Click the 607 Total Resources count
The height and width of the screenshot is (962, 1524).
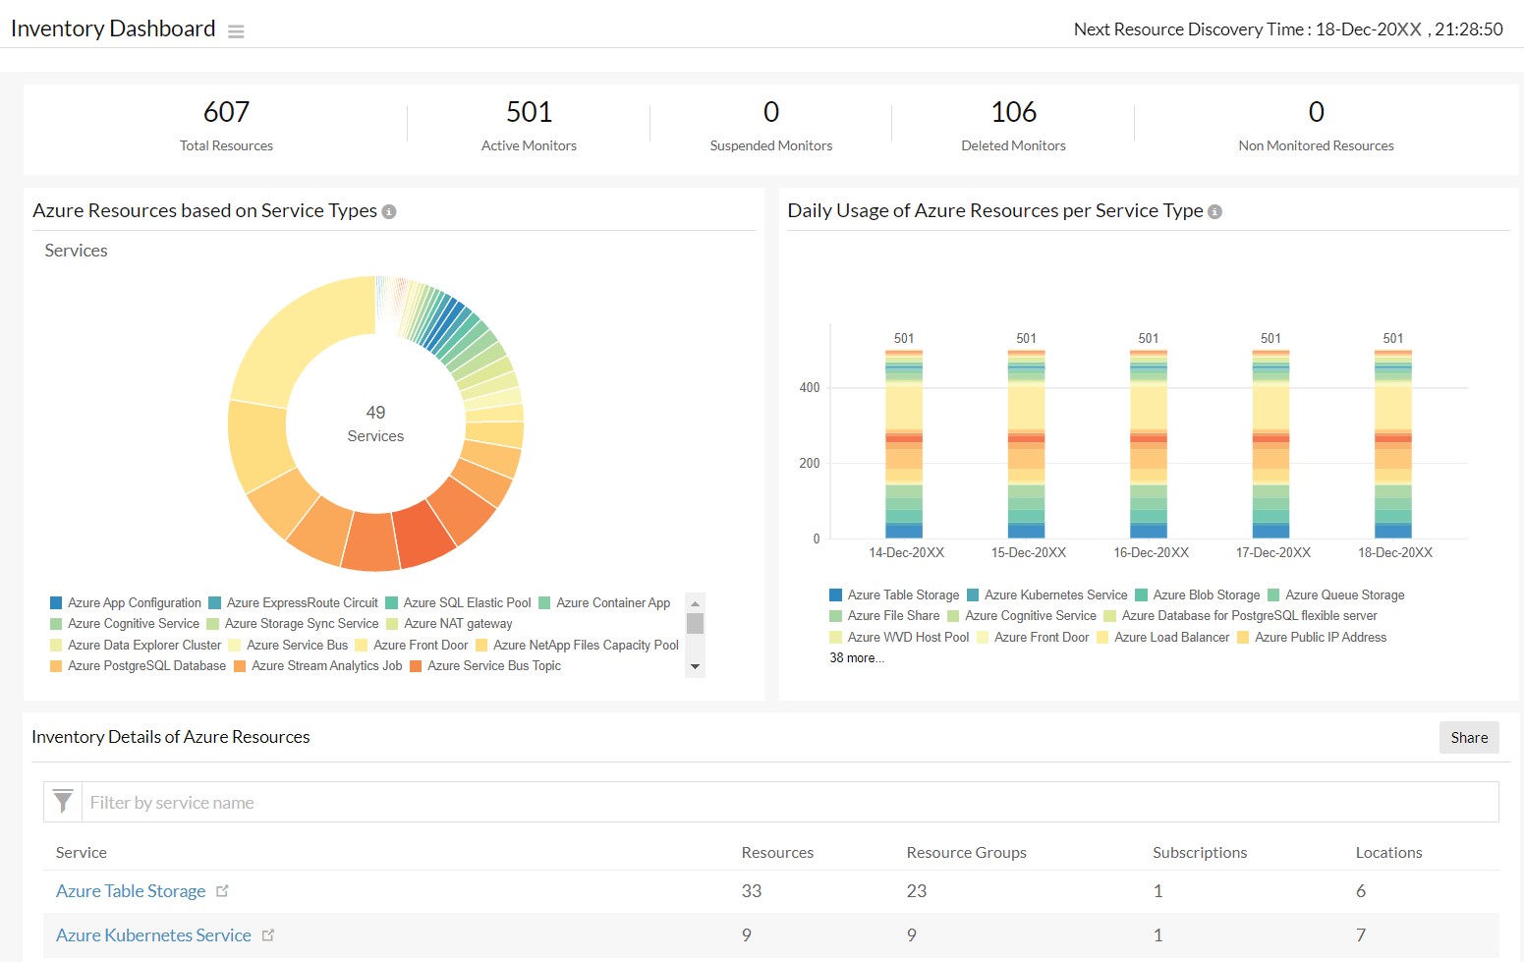click(226, 112)
